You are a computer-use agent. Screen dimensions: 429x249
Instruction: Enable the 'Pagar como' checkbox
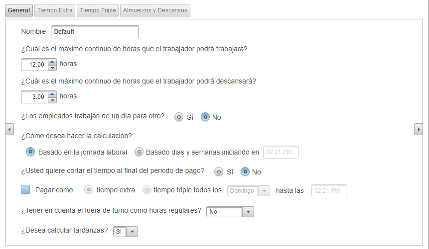click(x=26, y=190)
